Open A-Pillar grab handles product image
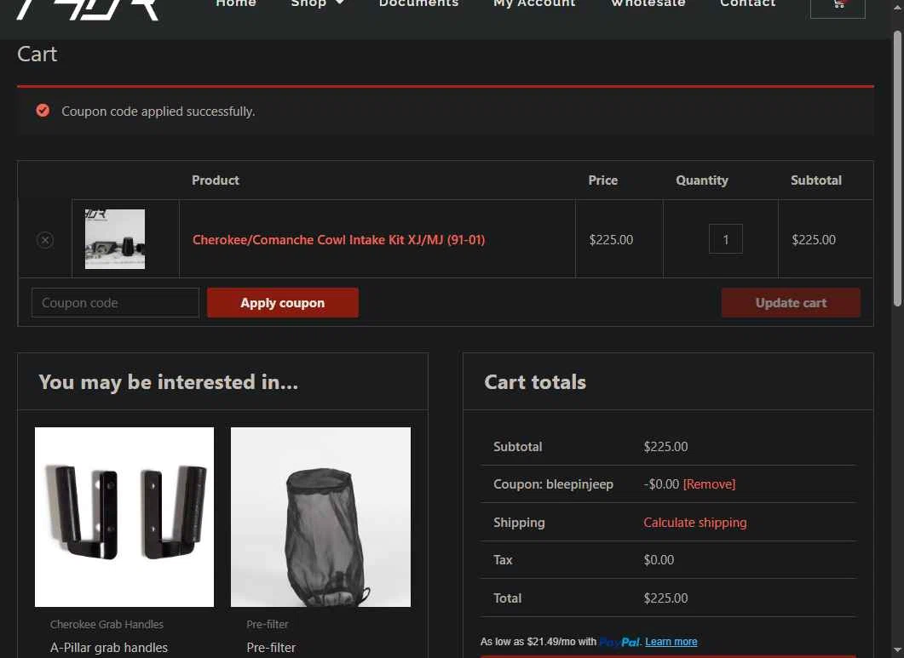The width and height of the screenshot is (904, 658). (124, 517)
